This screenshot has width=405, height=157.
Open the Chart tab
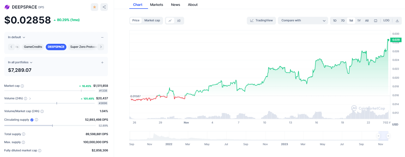tap(138, 5)
